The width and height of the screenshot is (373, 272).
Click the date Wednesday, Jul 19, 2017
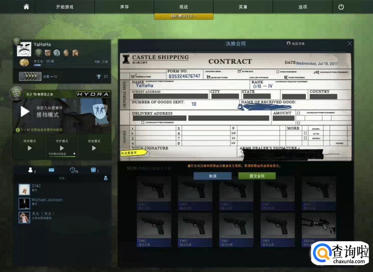coord(317,64)
